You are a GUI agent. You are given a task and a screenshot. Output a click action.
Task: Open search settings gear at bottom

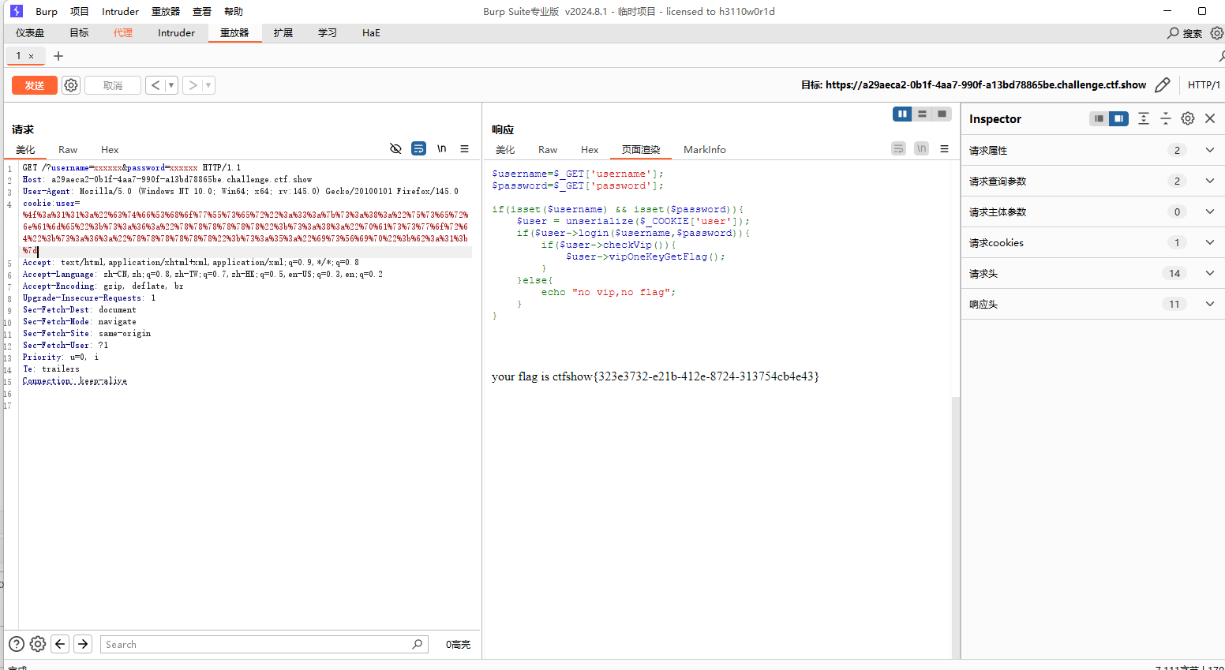pos(38,644)
